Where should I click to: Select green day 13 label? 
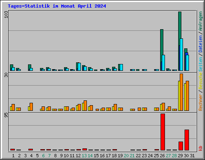point(84,156)
